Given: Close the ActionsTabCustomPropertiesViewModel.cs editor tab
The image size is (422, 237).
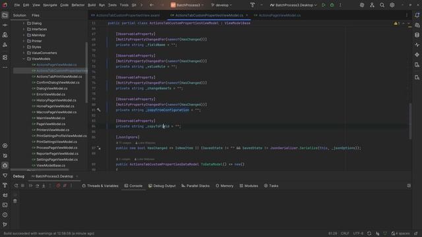Looking at the screenshot, I should [x=247, y=15].
